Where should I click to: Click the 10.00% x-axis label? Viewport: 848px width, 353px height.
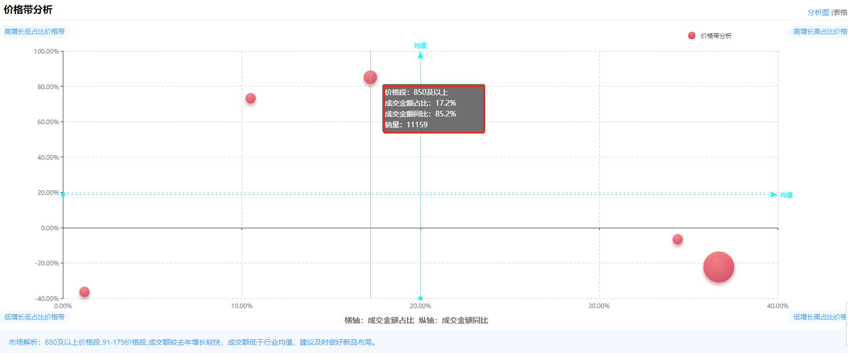(x=242, y=306)
